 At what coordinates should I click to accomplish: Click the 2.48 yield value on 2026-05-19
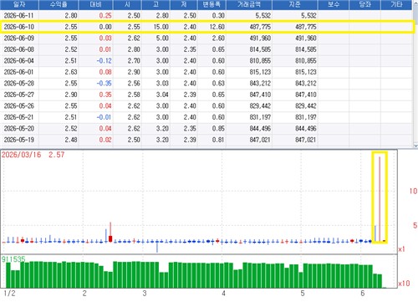(x=71, y=140)
